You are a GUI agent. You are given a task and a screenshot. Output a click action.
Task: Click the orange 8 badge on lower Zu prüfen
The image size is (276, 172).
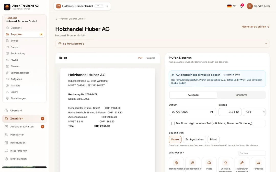[42, 119]
